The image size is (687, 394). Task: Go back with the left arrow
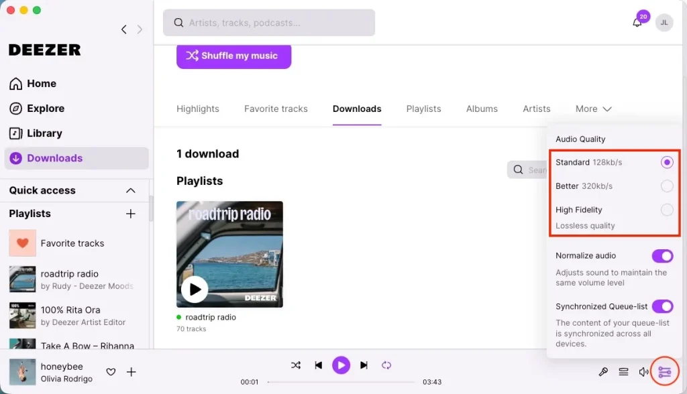[x=124, y=29]
